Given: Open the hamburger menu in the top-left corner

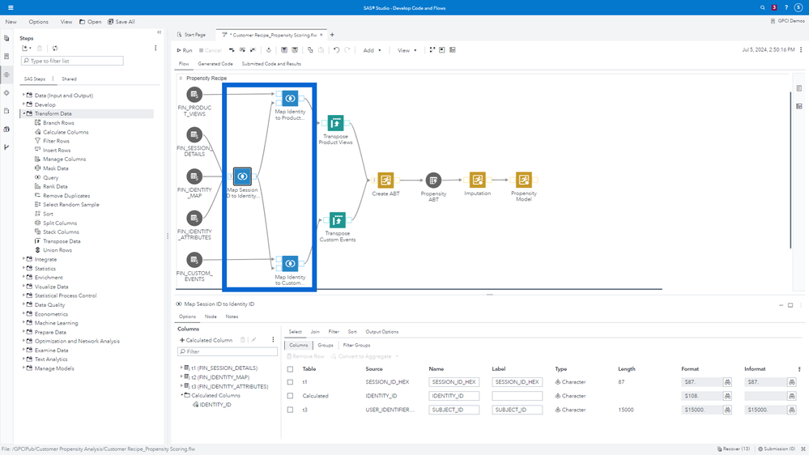Looking at the screenshot, I should (11, 7).
